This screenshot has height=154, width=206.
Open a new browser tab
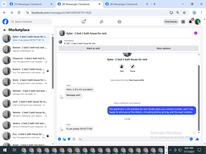point(154,4)
